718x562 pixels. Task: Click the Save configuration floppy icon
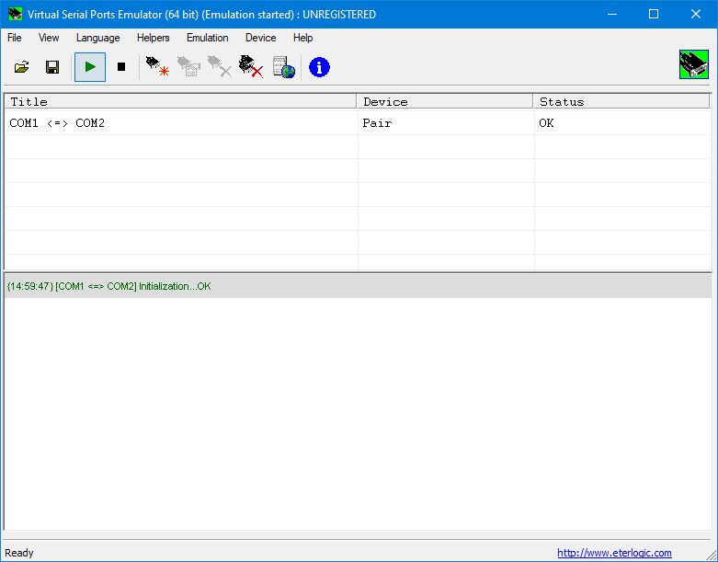click(52, 67)
